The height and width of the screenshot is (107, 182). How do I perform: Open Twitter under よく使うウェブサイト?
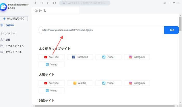pyautogui.click(x=108, y=57)
